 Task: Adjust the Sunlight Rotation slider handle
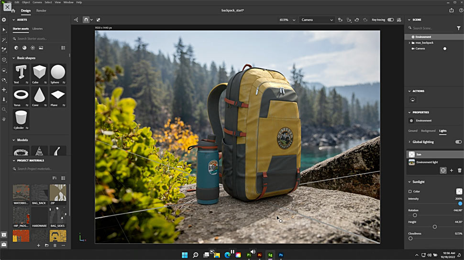[415, 215]
